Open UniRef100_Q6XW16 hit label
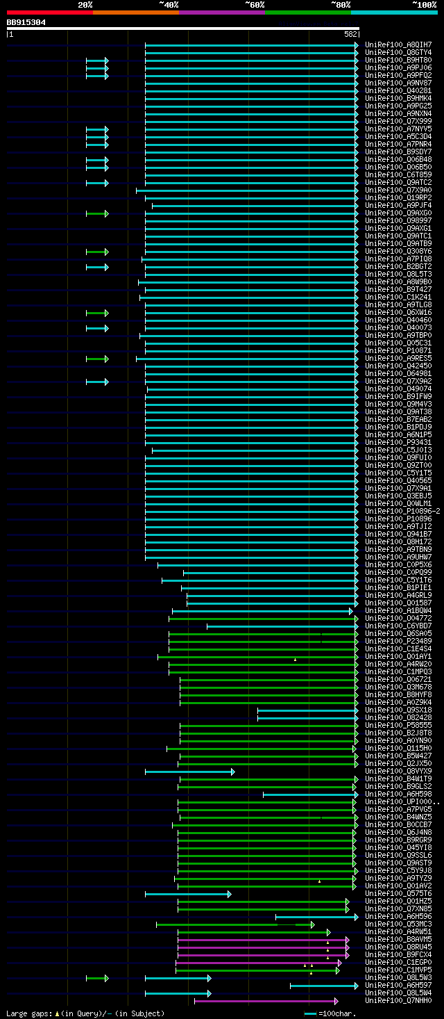The width and height of the screenshot is (444, 1019). [398, 312]
